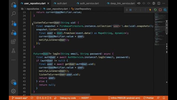Click AuthService on line 36
177x100 pixels.
pyautogui.click(x=76, y=57)
